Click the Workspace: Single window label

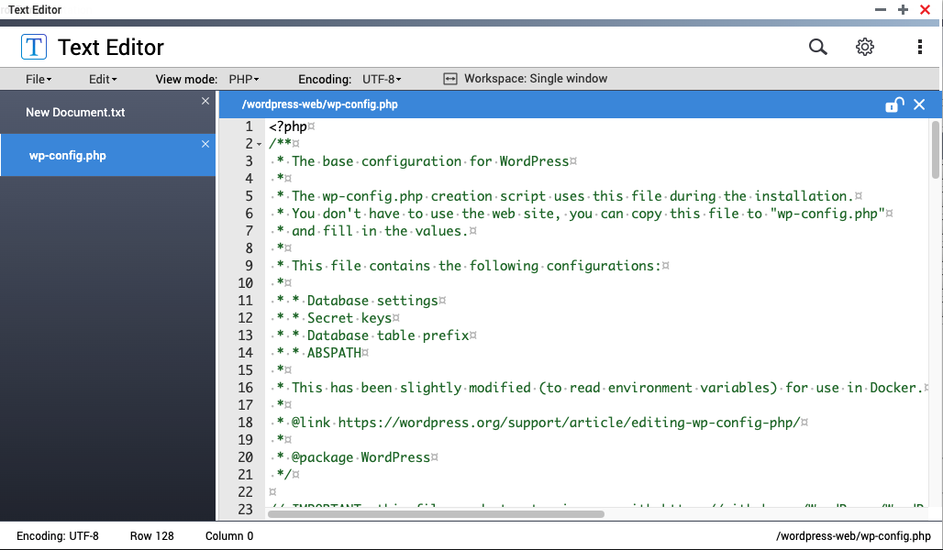[x=536, y=79]
